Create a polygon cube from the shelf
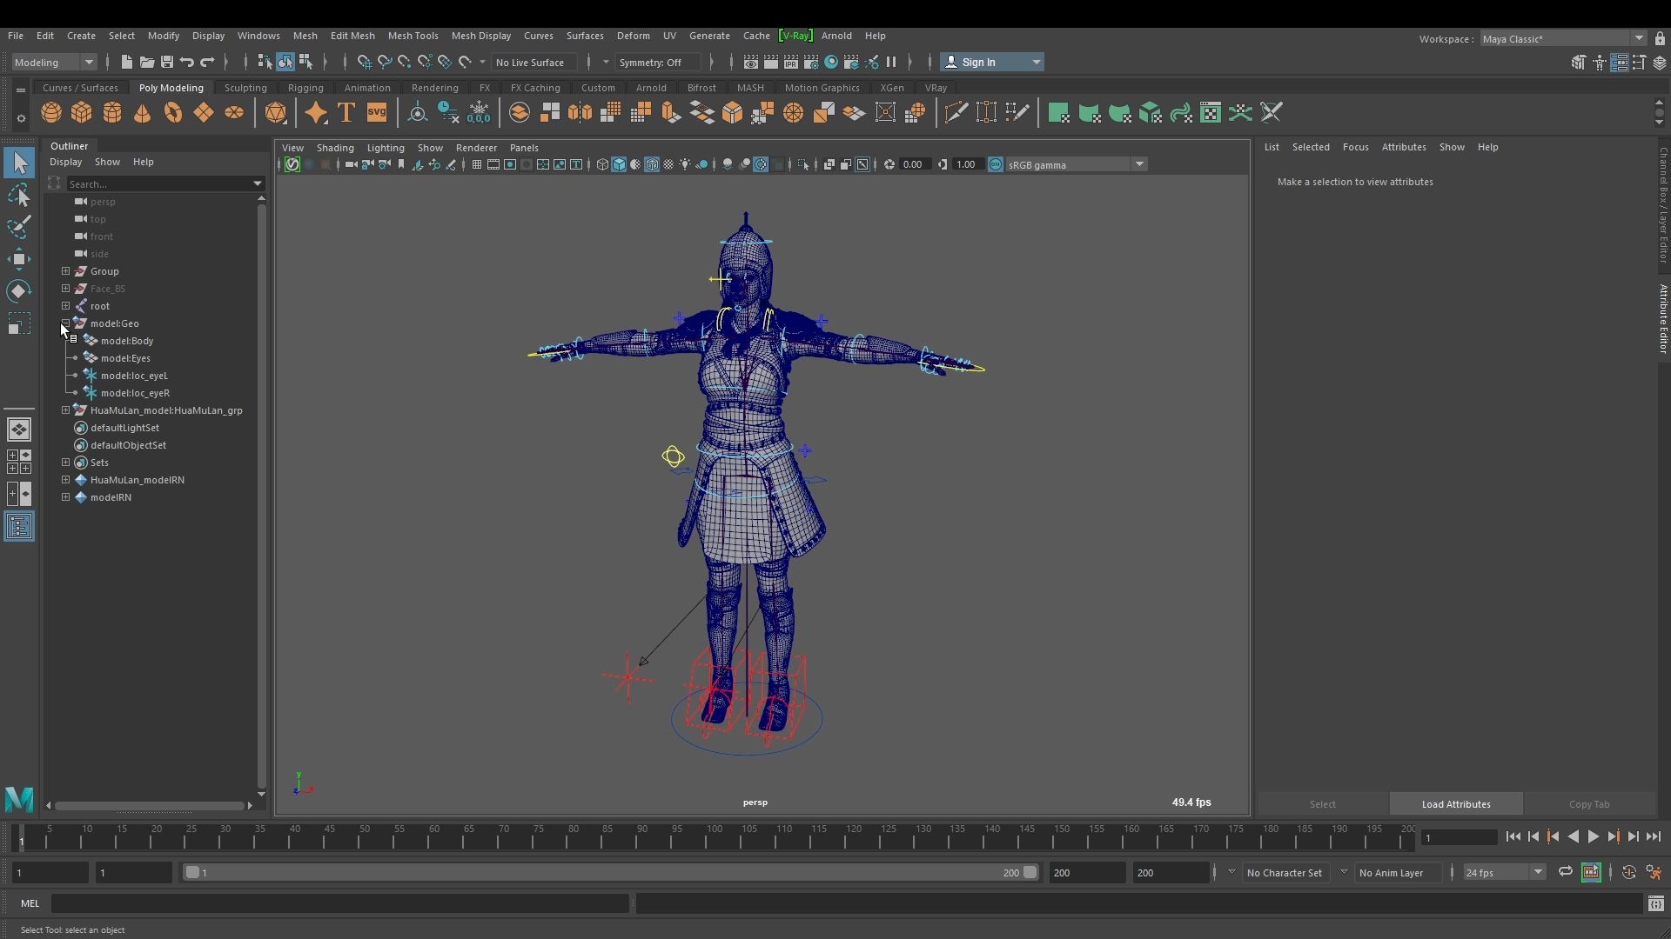The image size is (1671, 939). coord(81,112)
